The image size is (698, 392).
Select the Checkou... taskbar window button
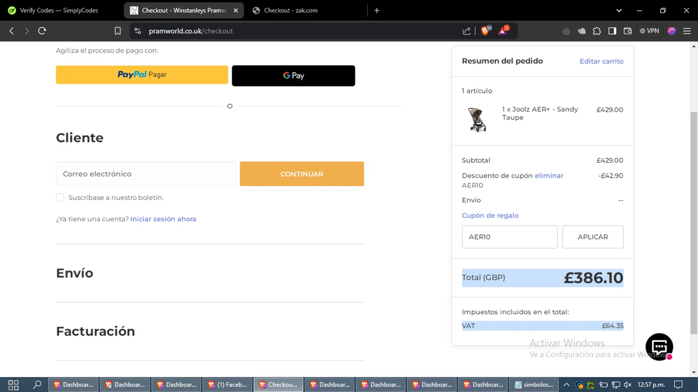279,385
